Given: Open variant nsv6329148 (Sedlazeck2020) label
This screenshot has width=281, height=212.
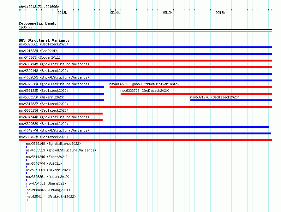Looking at the screenshot, I should [44, 71].
